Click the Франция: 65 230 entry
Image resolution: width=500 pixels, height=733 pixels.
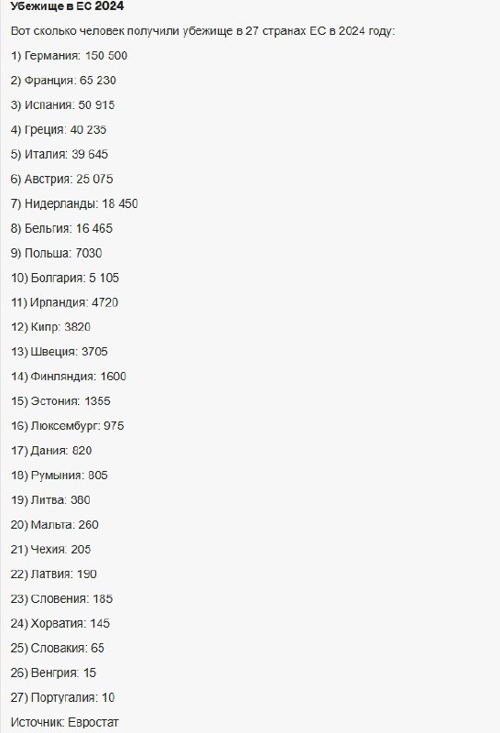coord(63,81)
